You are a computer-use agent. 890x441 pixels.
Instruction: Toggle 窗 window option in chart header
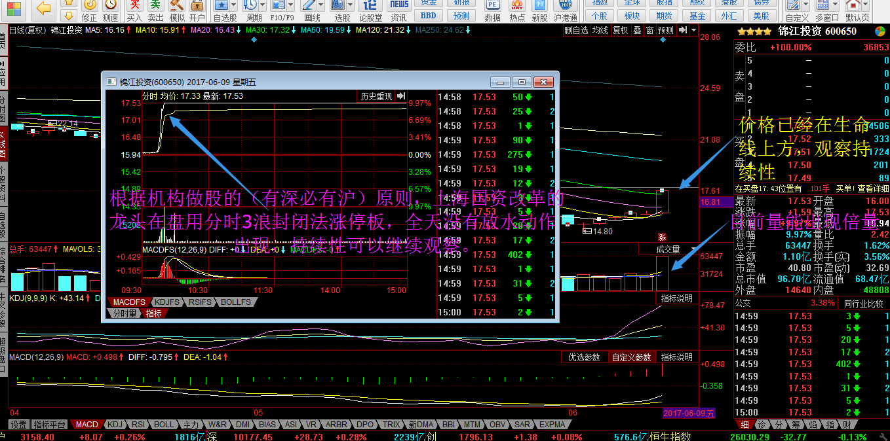coord(649,30)
